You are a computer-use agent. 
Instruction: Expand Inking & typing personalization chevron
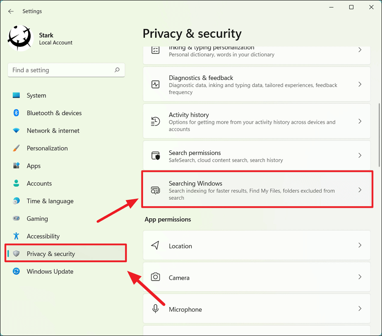pyautogui.click(x=360, y=50)
